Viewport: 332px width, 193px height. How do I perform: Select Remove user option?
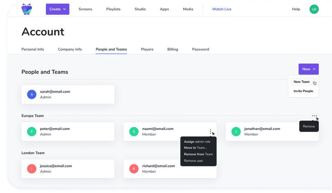pos(194,161)
